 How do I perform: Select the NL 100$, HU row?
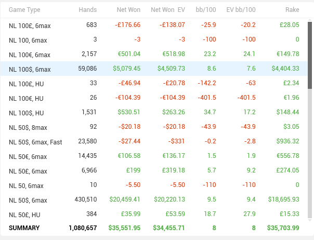click(154, 112)
